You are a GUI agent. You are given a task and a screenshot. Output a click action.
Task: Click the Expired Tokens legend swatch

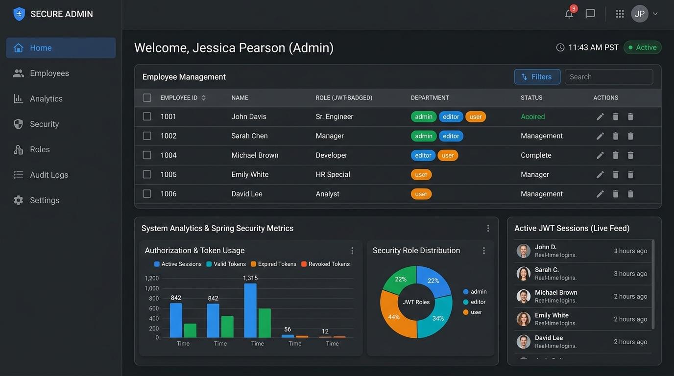pyautogui.click(x=254, y=264)
